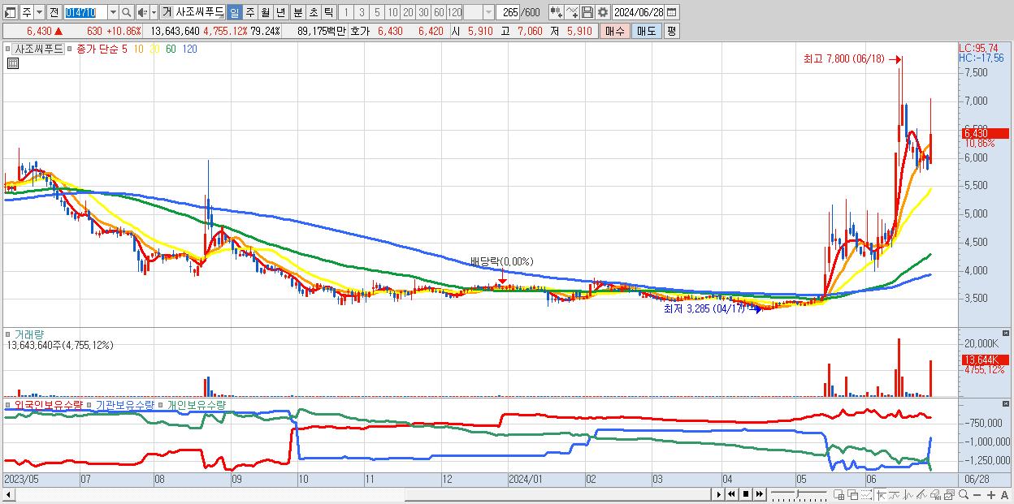The image size is (1014, 504).
Task: Click the candle chart type icon
Action: 556,12
